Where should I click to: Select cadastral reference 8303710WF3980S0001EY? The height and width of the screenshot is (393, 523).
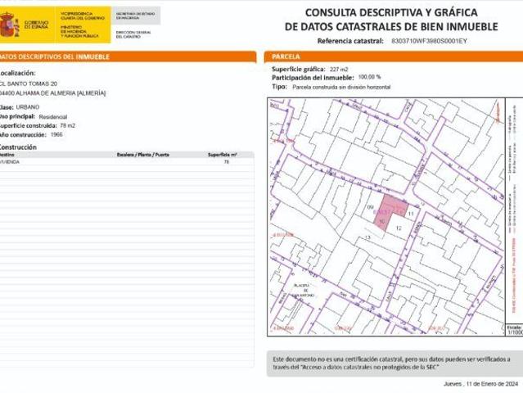(429, 41)
